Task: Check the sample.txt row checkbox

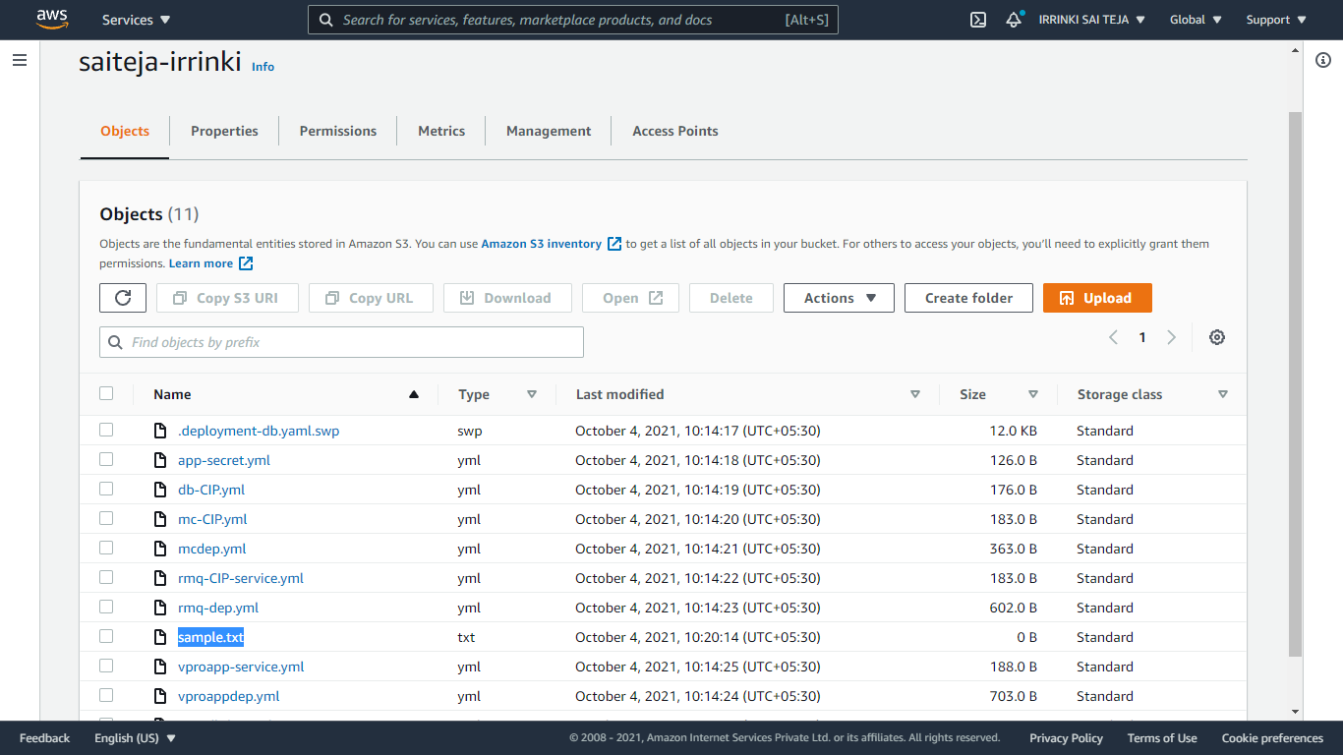Action: [106, 636]
